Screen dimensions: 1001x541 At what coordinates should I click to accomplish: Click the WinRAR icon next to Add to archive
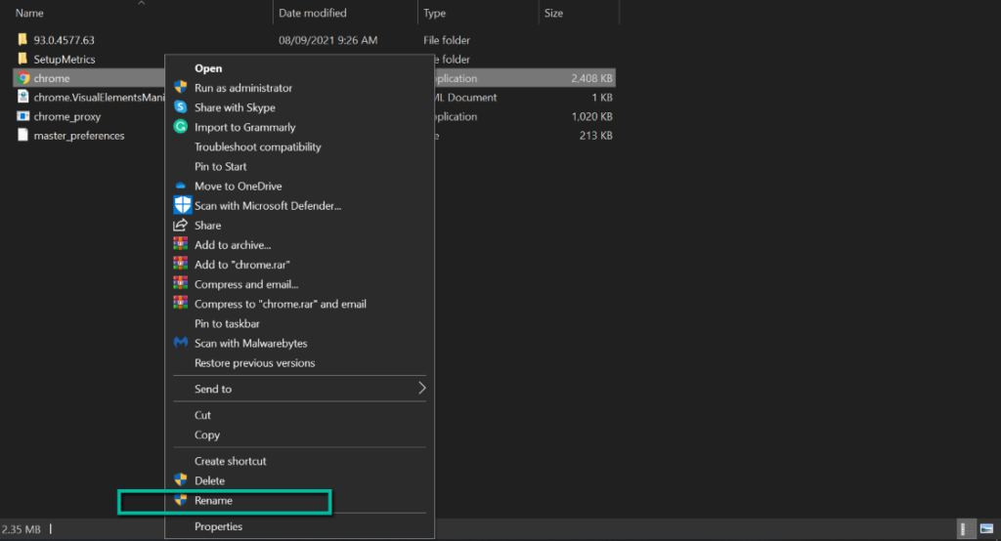coord(180,245)
